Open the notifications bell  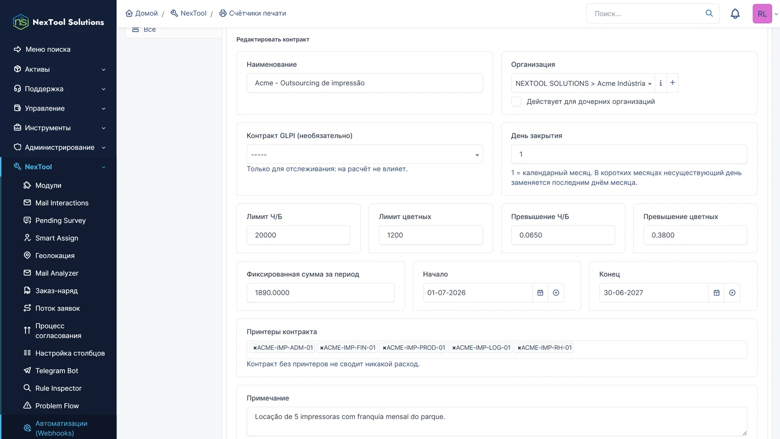[735, 14]
